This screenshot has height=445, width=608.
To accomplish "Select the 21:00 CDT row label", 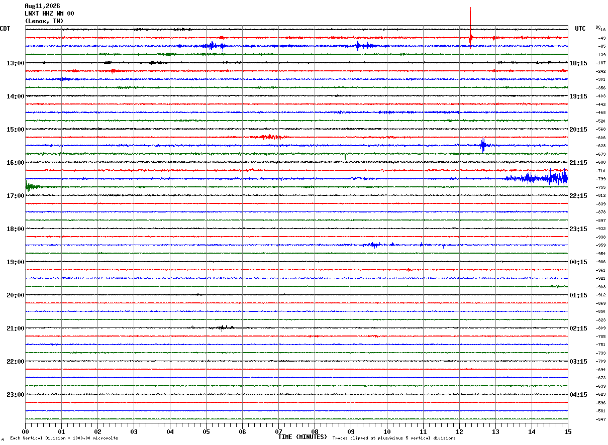I will (x=16, y=328).
